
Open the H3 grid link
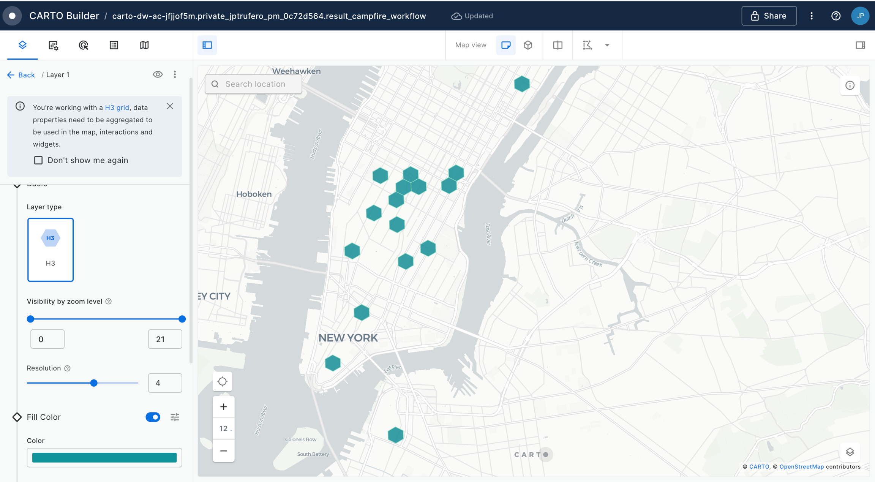click(x=117, y=107)
